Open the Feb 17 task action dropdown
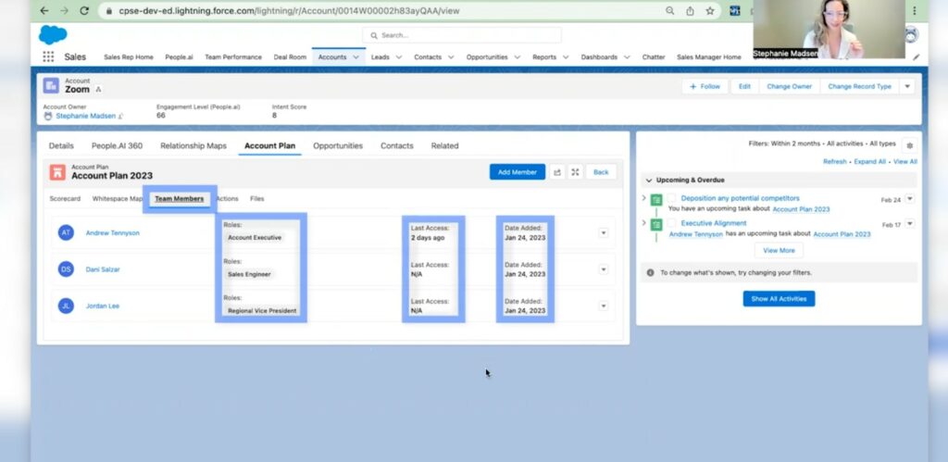Image resolution: width=948 pixels, height=462 pixels. pyautogui.click(x=910, y=224)
